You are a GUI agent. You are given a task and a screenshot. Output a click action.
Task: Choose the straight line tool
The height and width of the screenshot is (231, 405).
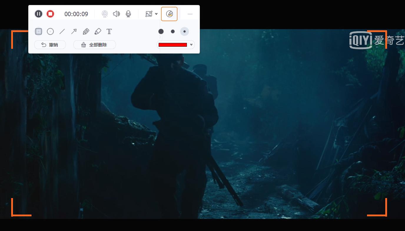62,31
